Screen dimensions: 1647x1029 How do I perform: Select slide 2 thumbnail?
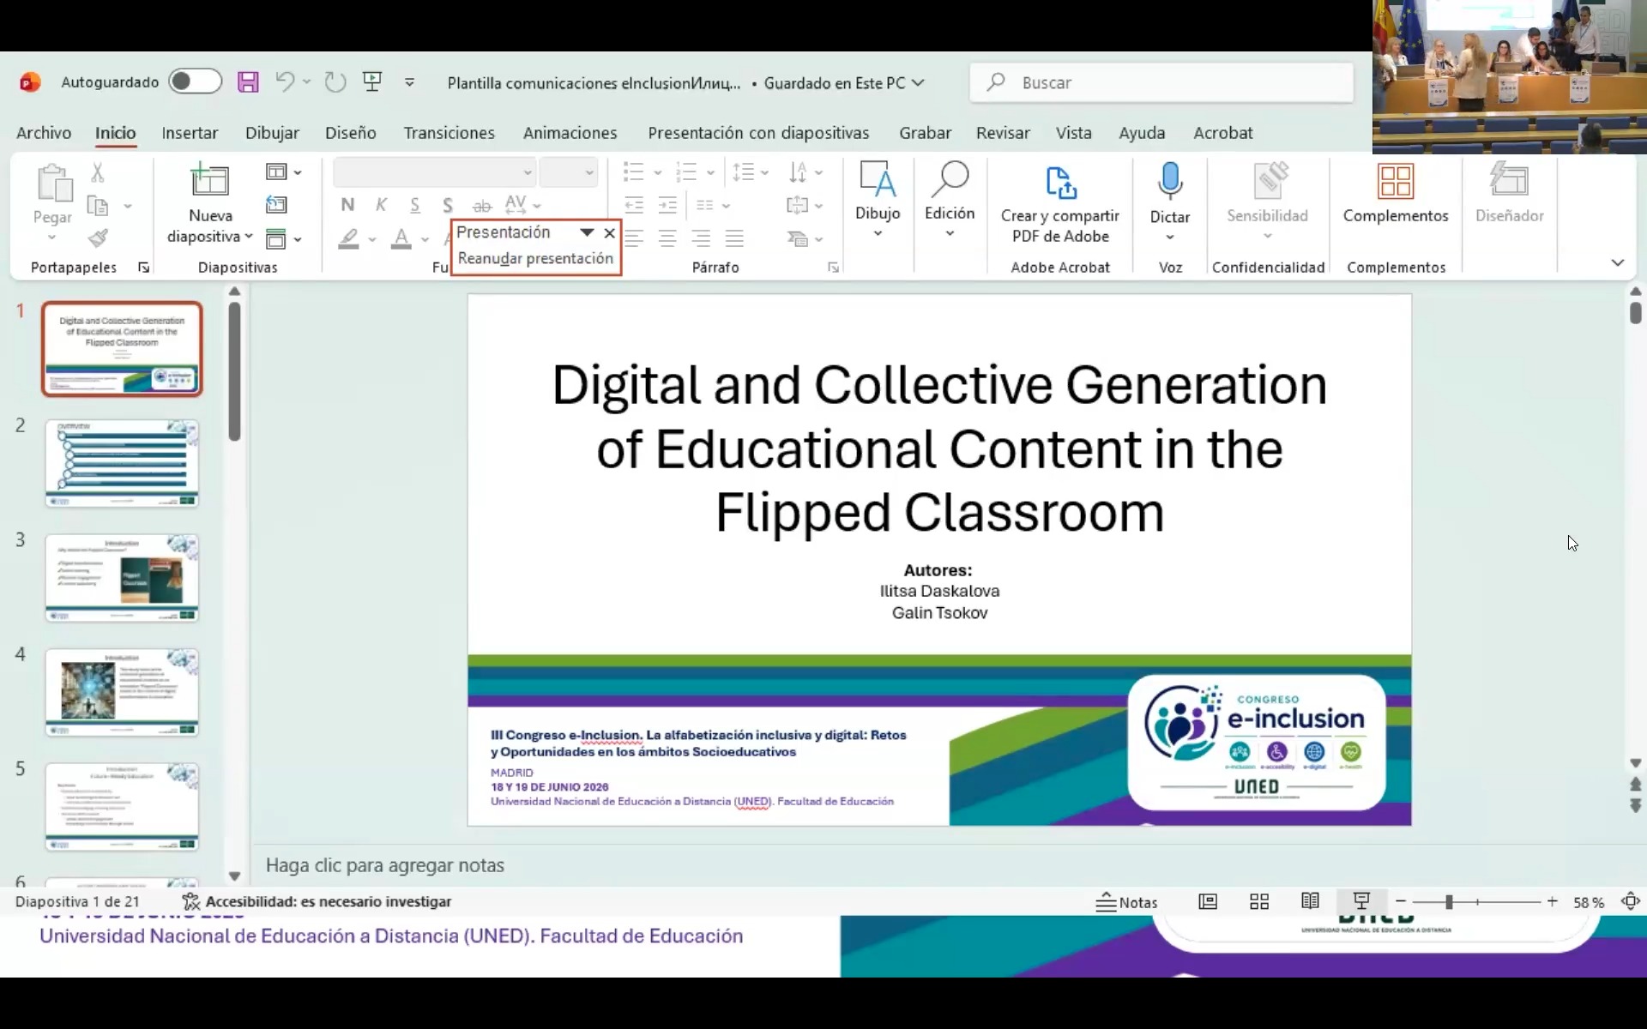(x=122, y=463)
